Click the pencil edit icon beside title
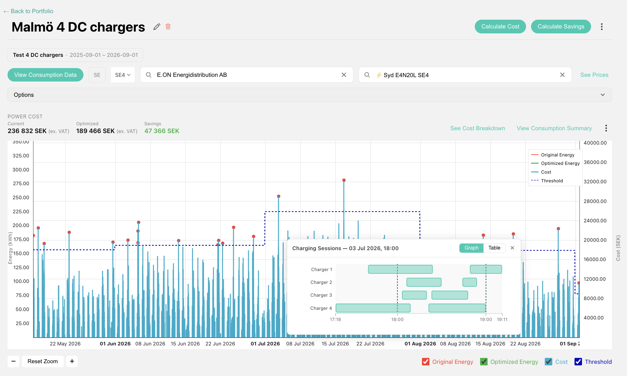 [x=157, y=27]
